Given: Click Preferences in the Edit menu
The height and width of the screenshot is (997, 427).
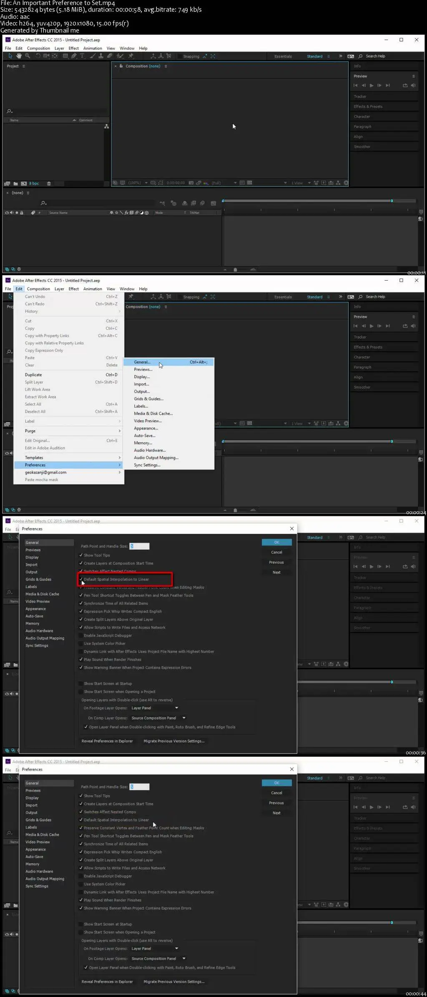Looking at the screenshot, I should click(x=69, y=465).
